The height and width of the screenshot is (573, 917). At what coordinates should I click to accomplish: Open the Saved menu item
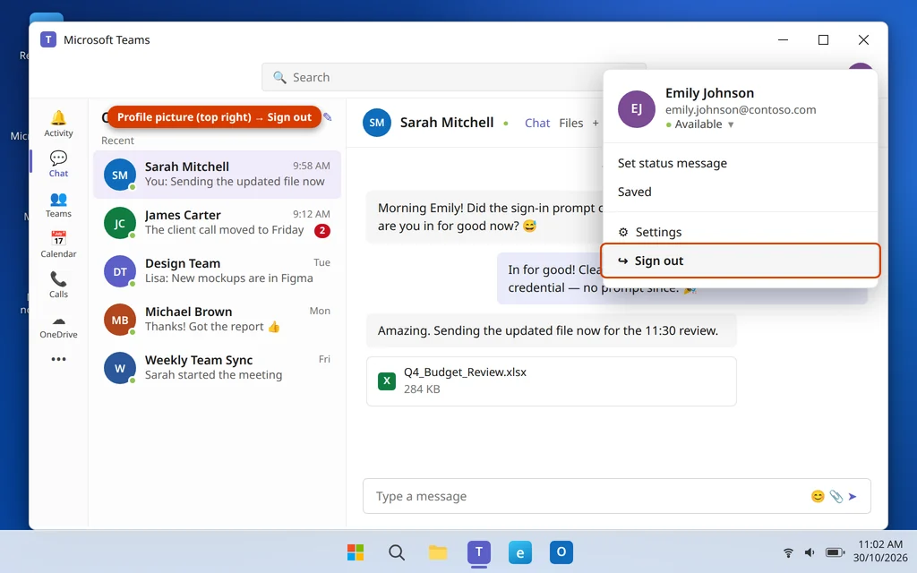click(741, 192)
